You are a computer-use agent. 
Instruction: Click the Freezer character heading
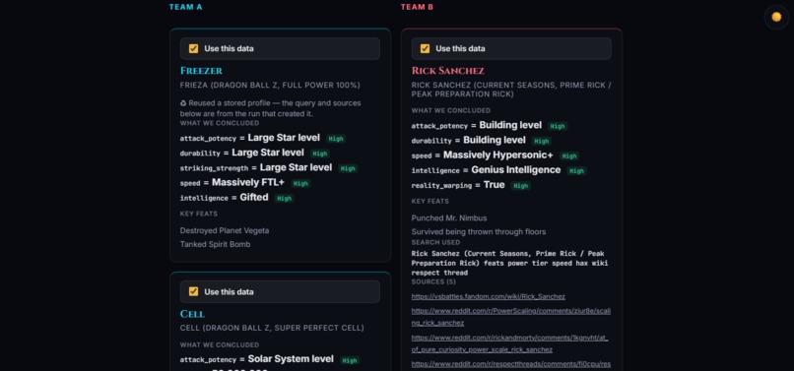[x=201, y=71]
